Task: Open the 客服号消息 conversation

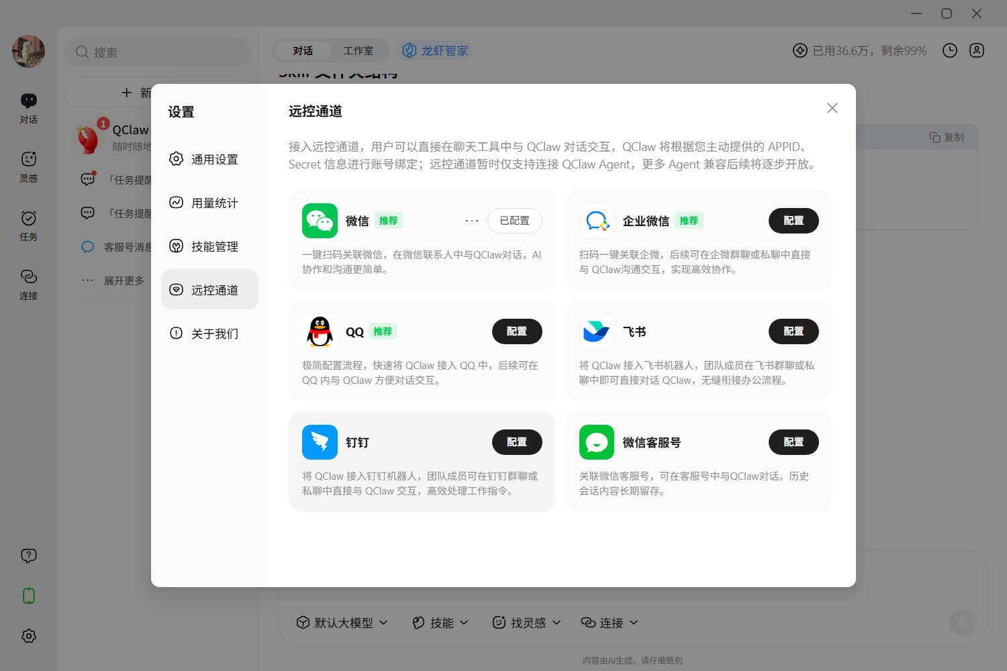Action: pos(117,247)
